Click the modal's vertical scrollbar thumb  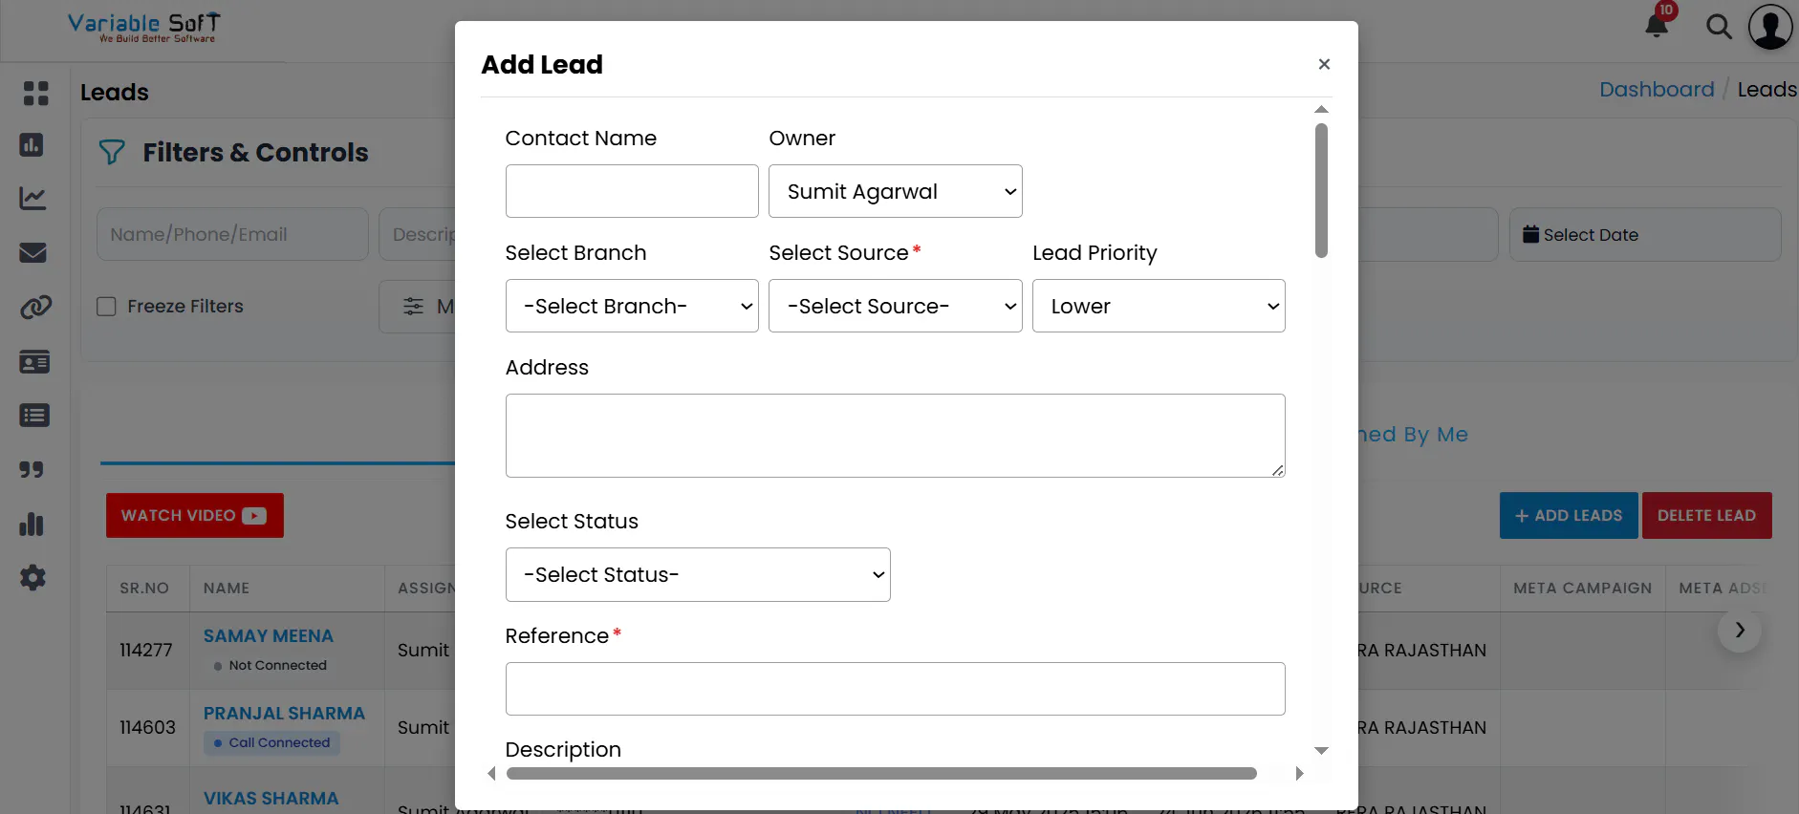[1321, 190]
